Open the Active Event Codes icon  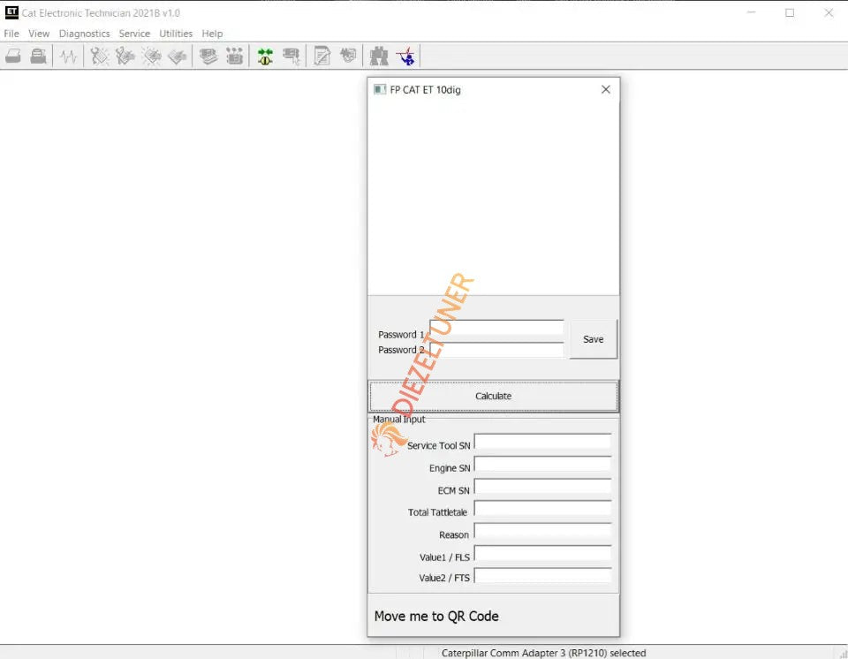tap(151, 56)
